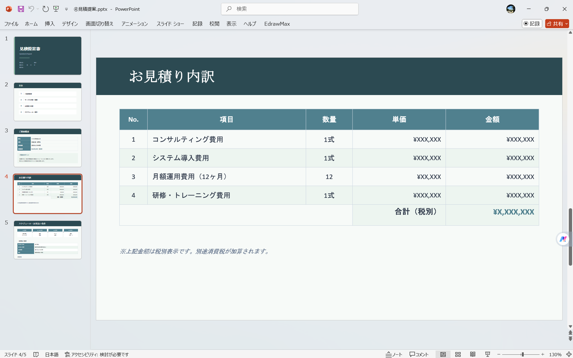Viewport: 573px width, 358px height.
Task: Expand the Undo history dropdown arrow
Action: [x=38, y=10]
